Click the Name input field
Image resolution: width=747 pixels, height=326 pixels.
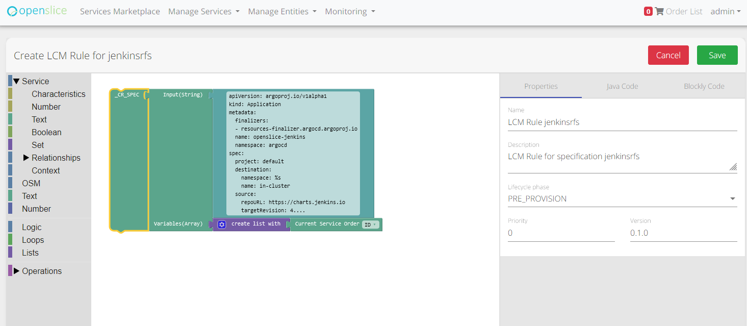point(622,122)
